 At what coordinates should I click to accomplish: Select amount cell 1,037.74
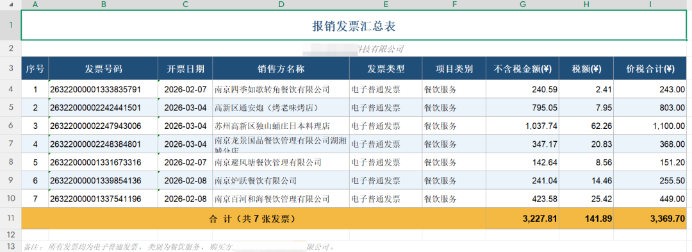pos(523,126)
